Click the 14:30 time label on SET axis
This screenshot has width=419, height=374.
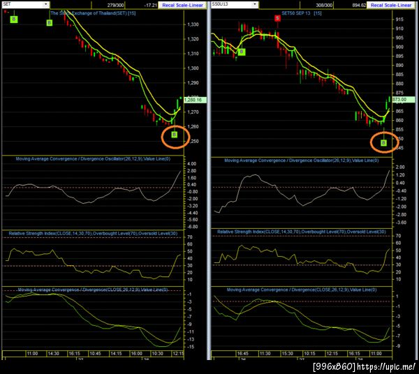(53, 354)
